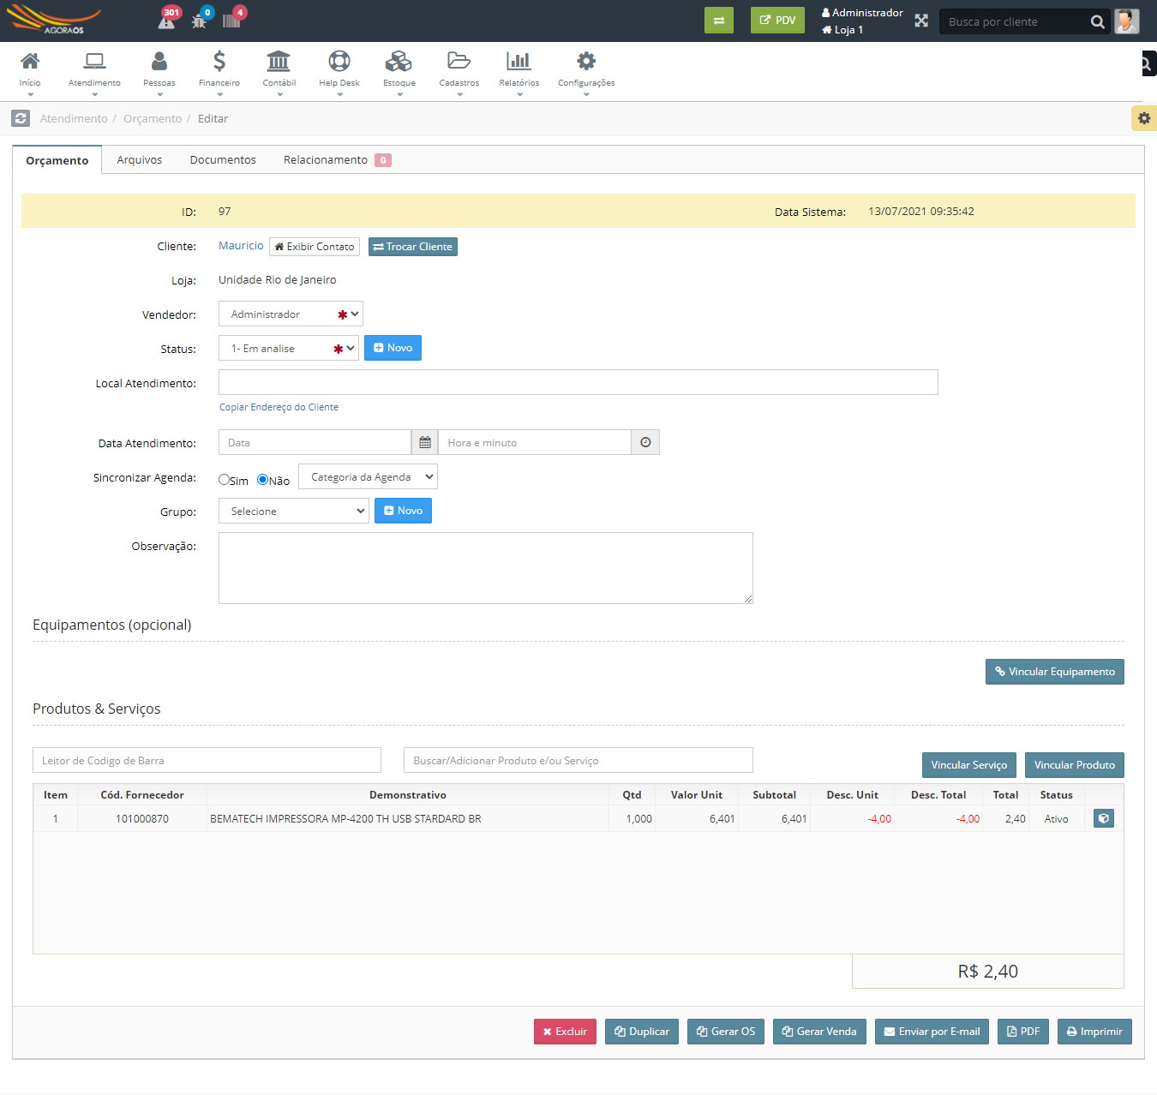Click Vincular Serviço button
The image size is (1157, 1095).
click(x=969, y=765)
